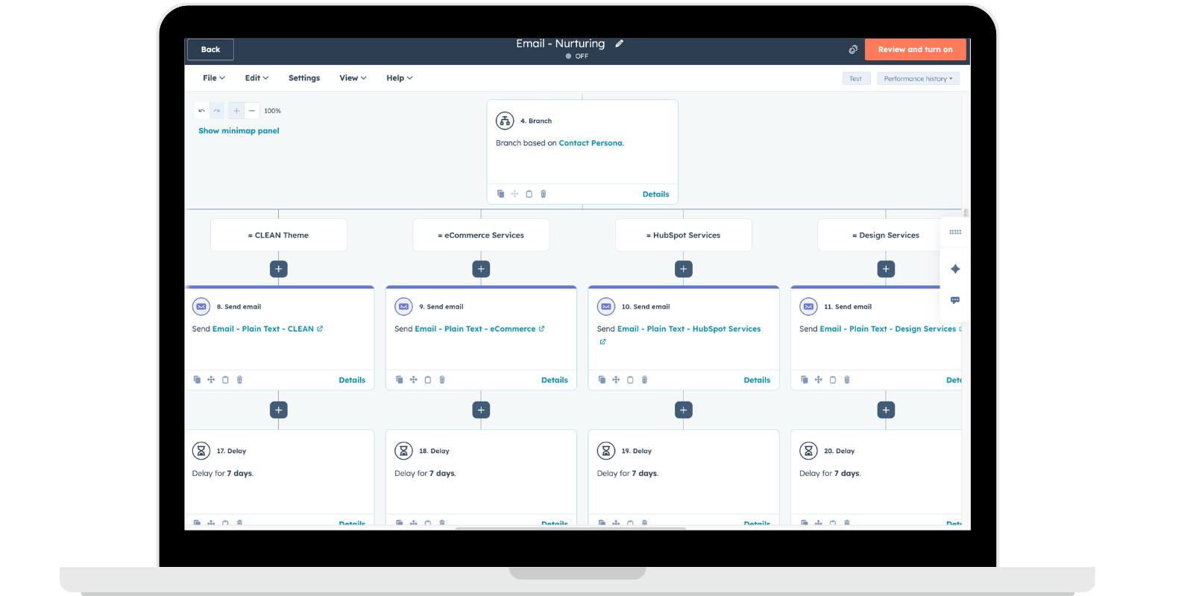Click the hourglass icon of 17. Delay
1193x596 pixels.
click(201, 451)
